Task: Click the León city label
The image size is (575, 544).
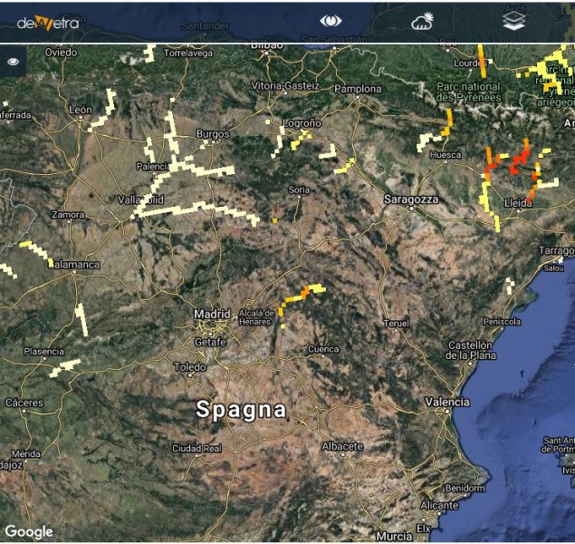Action: [x=81, y=110]
